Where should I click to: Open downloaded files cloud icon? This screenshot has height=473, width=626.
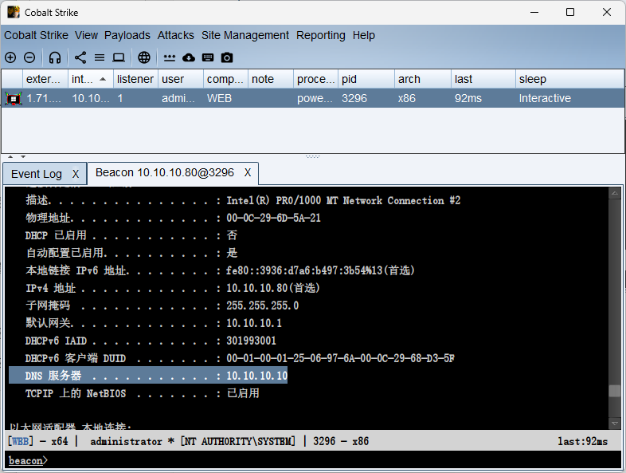click(189, 57)
